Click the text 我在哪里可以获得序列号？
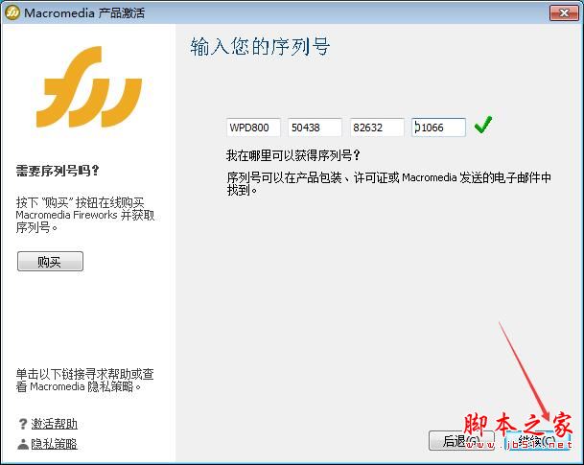 (x=293, y=155)
